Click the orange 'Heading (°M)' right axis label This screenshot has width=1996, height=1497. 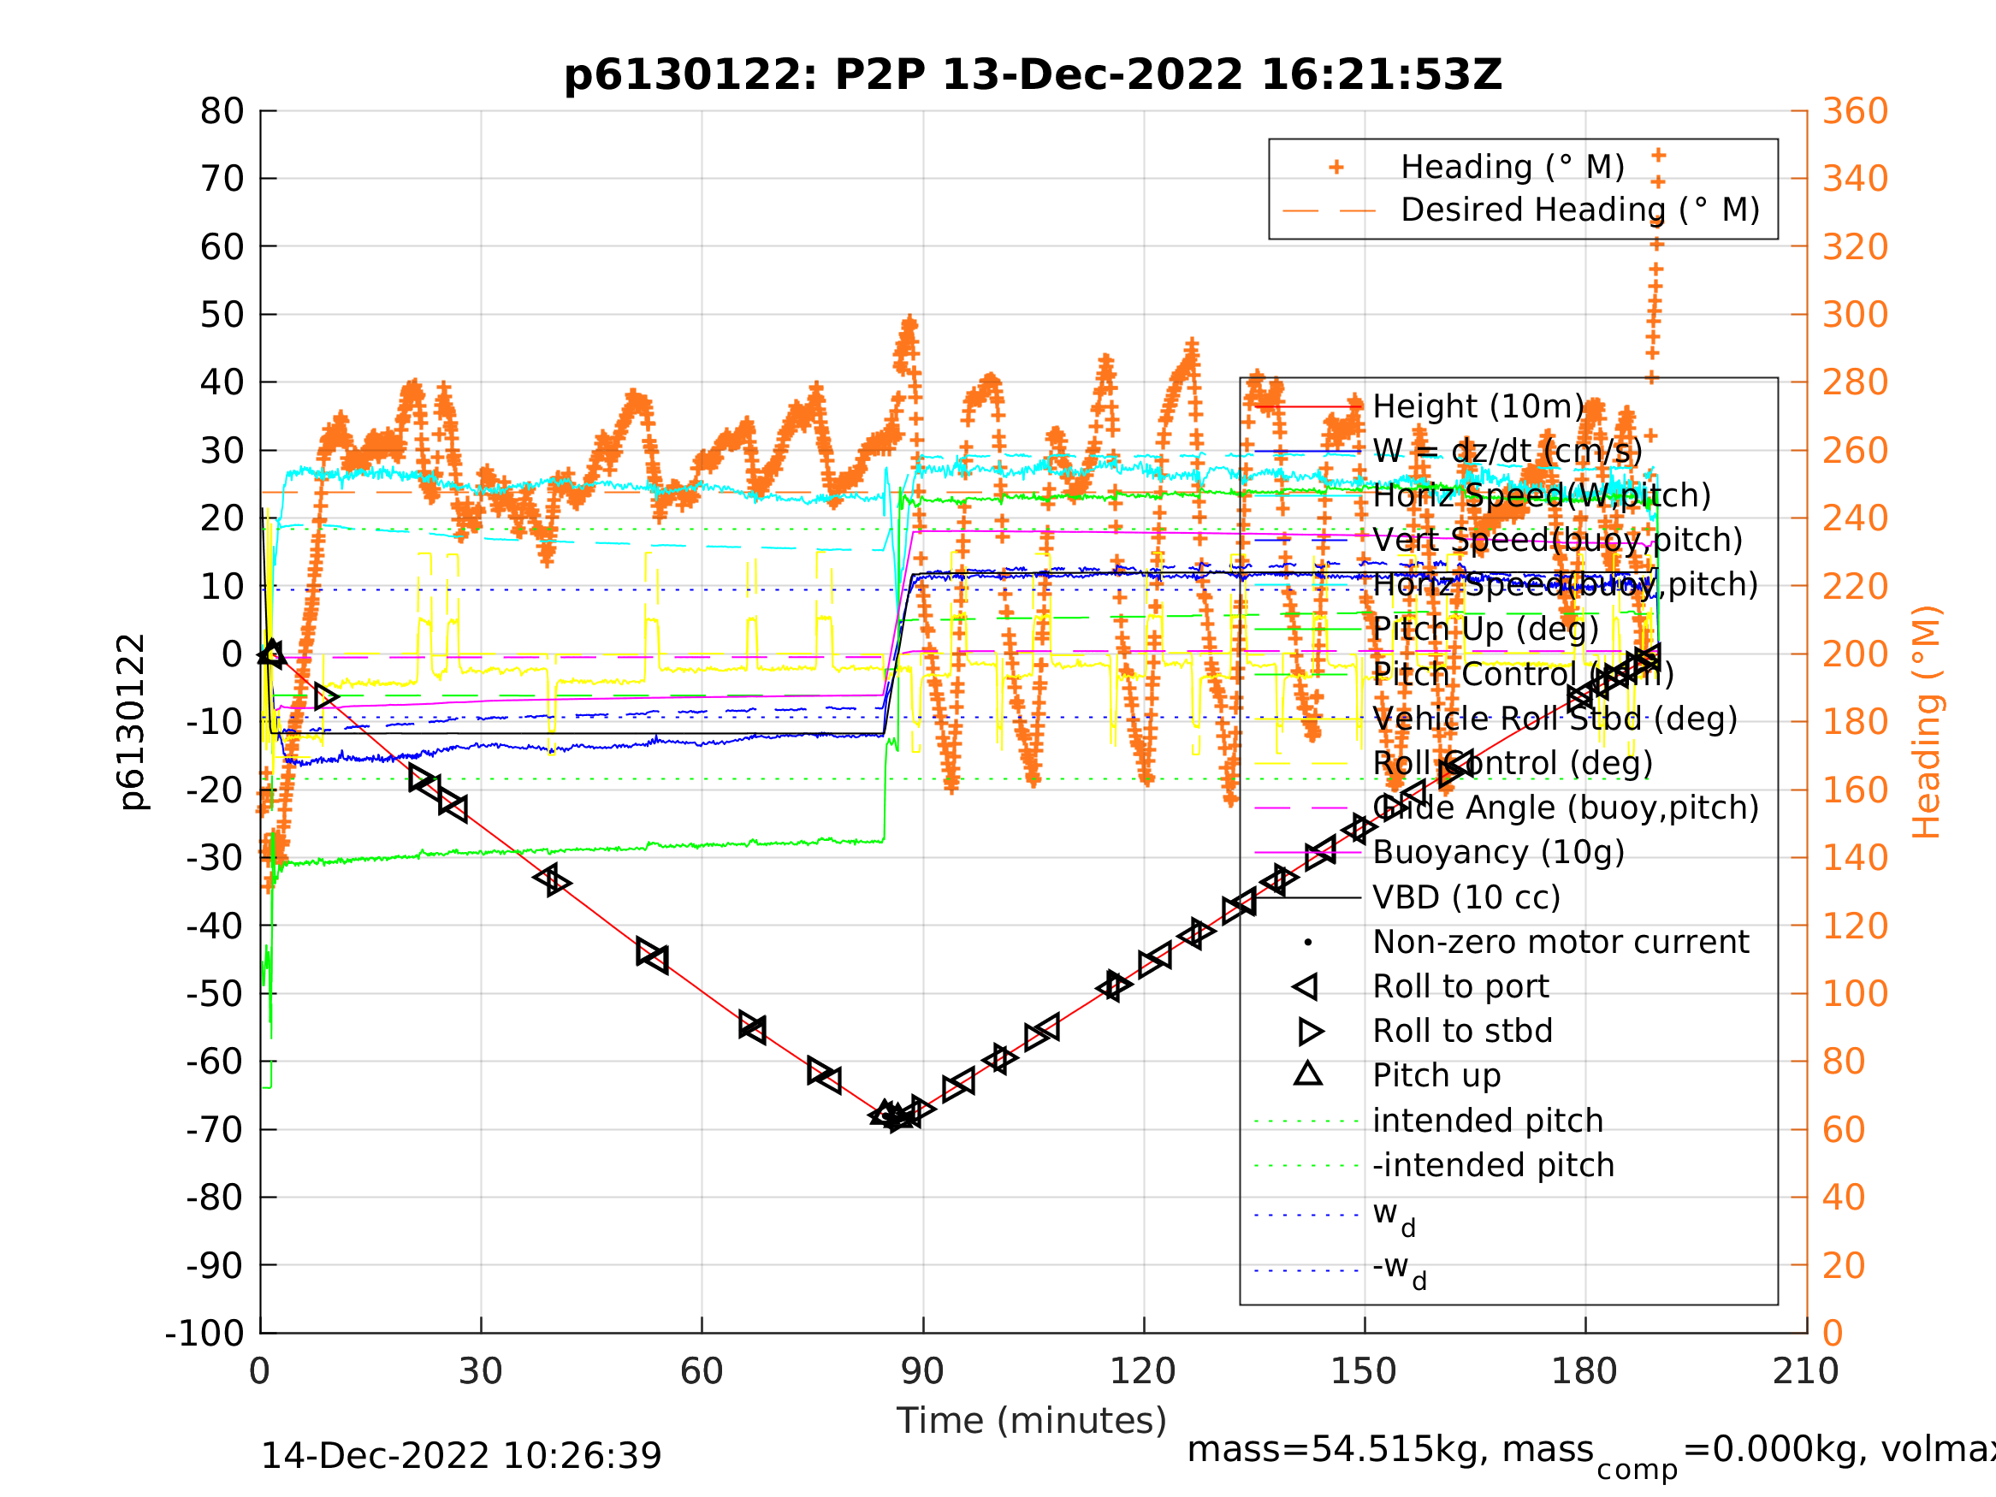[x=1927, y=722]
